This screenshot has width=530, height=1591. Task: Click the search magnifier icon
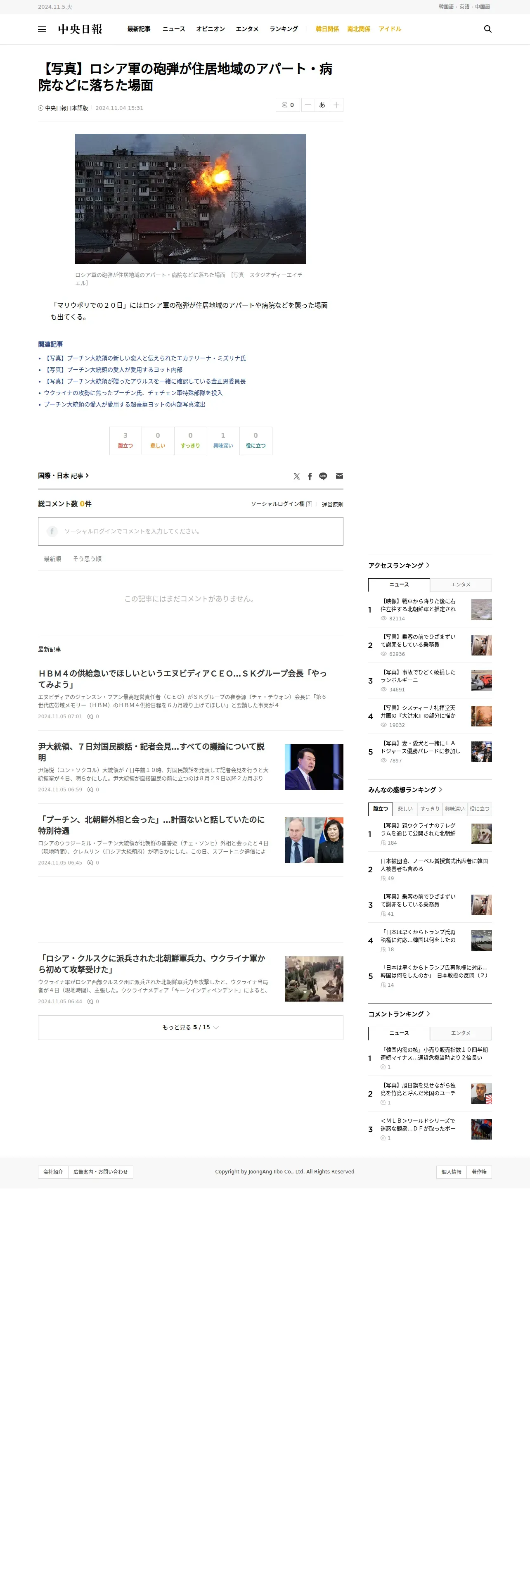click(487, 29)
